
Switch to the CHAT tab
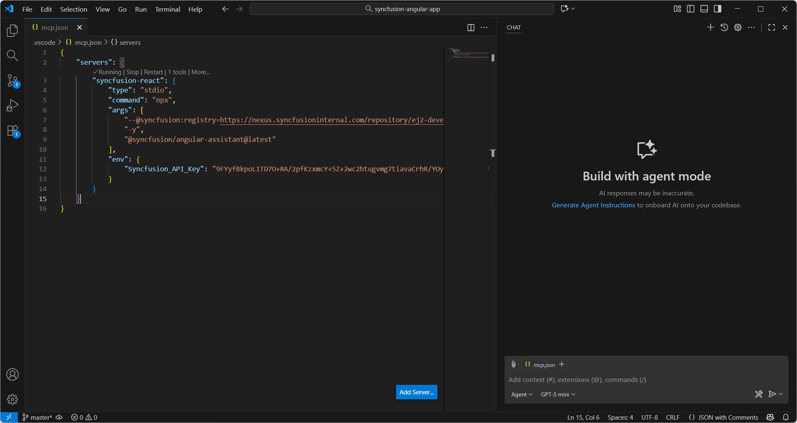pos(513,27)
